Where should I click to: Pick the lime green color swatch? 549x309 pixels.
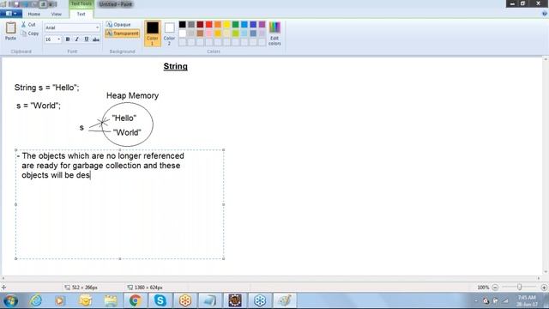pyautogui.click(x=235, y=33)
